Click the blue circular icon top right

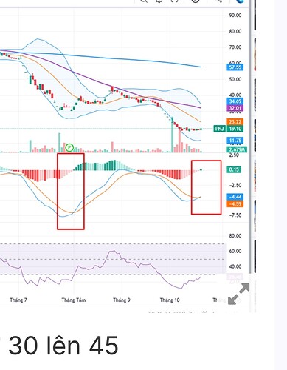(241, 1)
